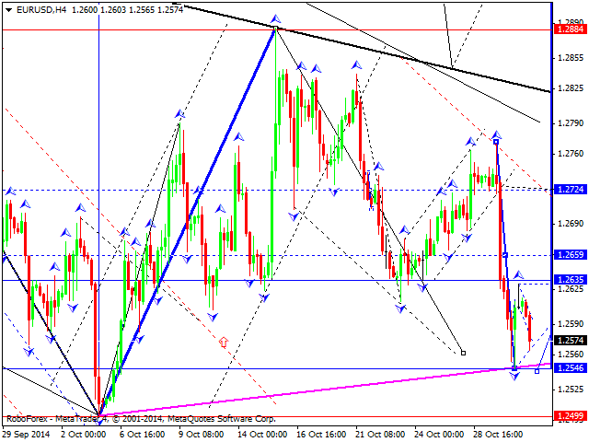Select the up fractal arrow above the 1.2635 dashed box
This screenshot has height=442, width=589.
pyautogui.click(x=518, y=274)
